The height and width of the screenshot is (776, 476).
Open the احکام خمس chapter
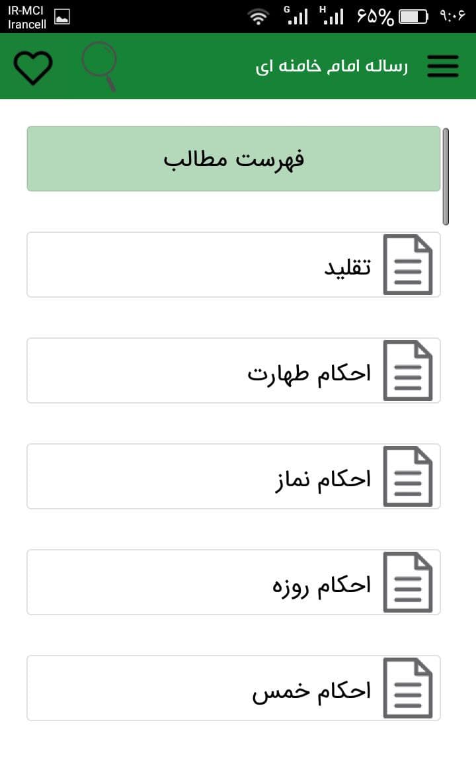click(x=231, y=688)
